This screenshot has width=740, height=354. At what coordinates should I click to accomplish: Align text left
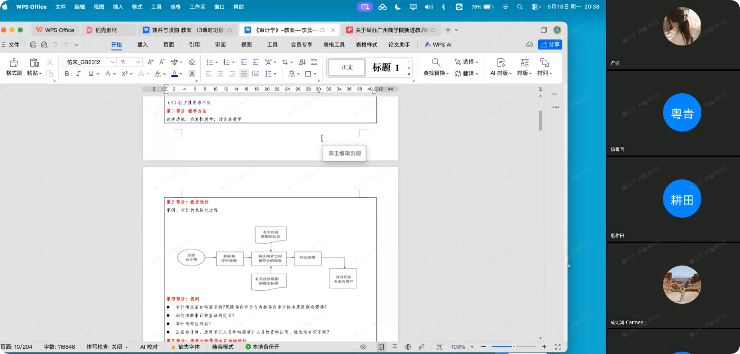(x=209, y=74)
